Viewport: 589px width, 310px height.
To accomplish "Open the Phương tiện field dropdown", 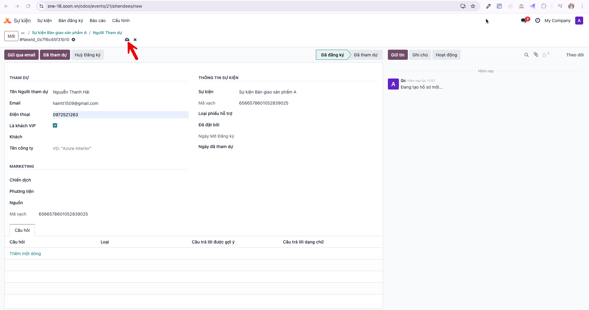I will [x=113, y=191].
